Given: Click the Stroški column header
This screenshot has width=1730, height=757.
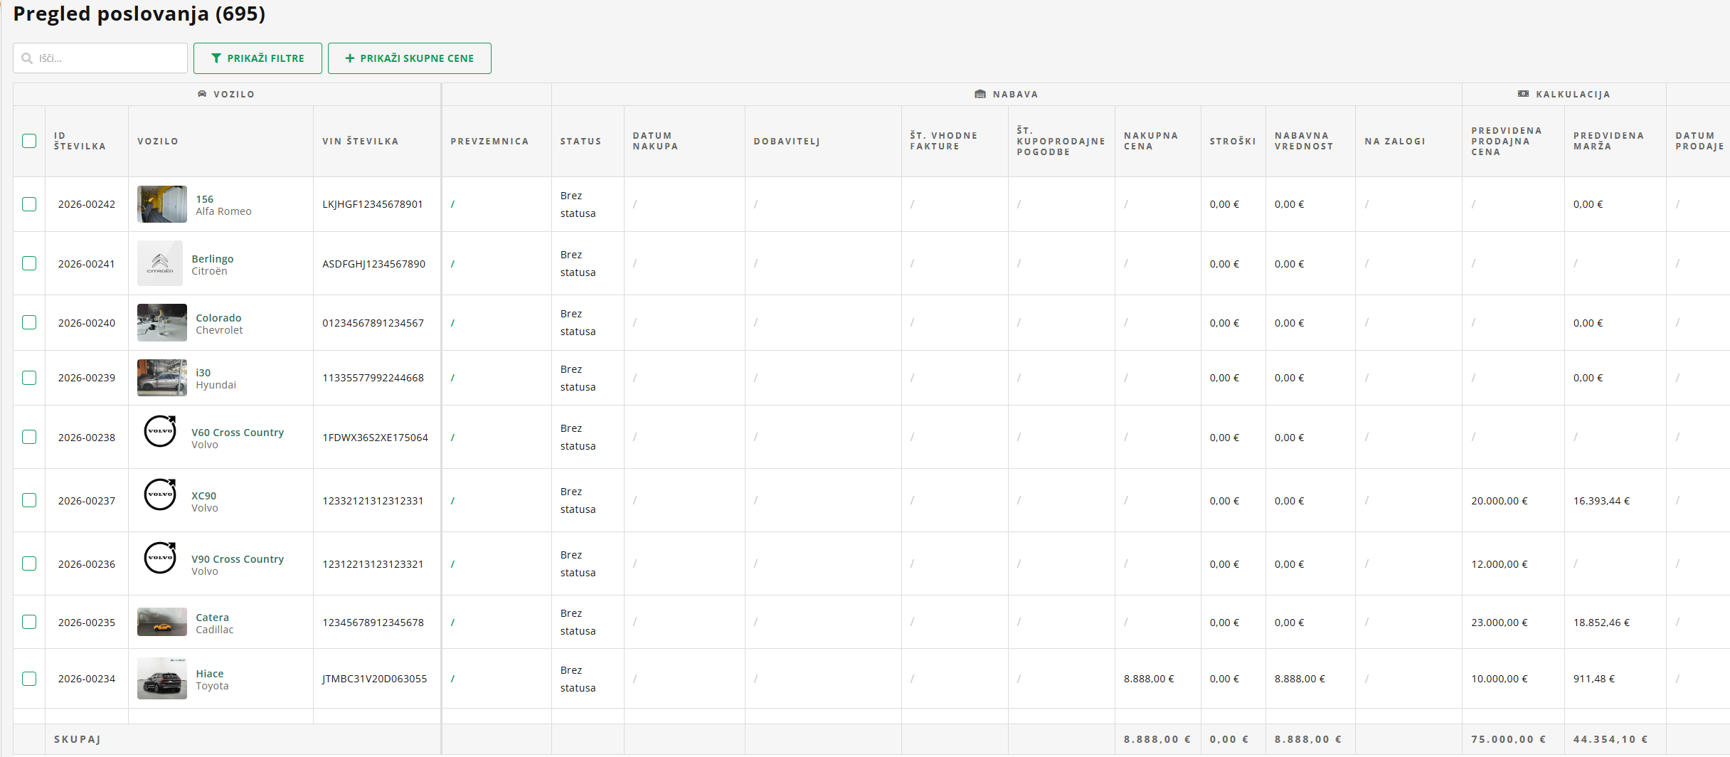Looking at the screenshot, I should [x=1233, y=142].
